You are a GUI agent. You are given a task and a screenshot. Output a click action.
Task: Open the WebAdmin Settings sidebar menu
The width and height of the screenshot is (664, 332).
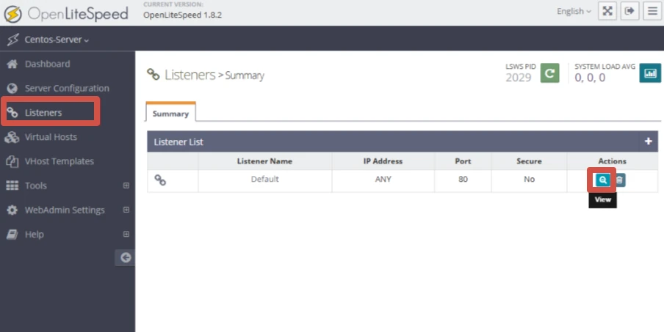click(x=65, y=210)
